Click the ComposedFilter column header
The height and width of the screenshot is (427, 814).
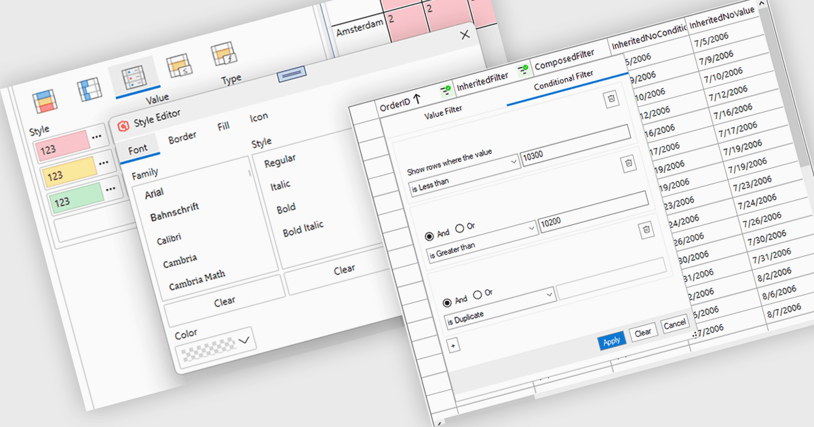pos(565,60)
